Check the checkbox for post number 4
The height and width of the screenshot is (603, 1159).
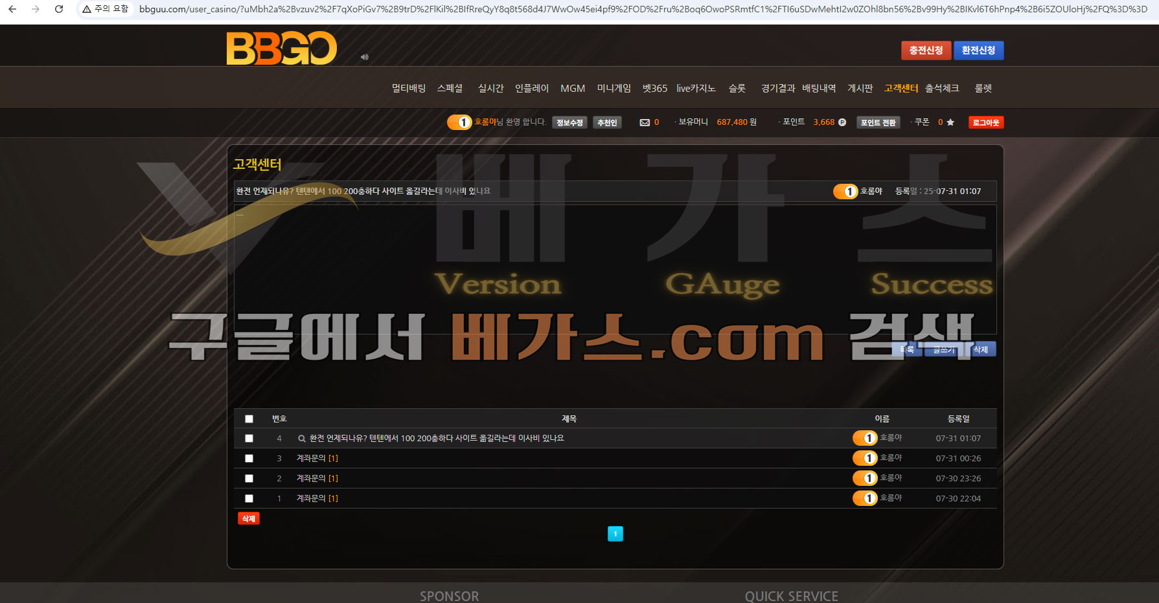[x=249, y=438]
